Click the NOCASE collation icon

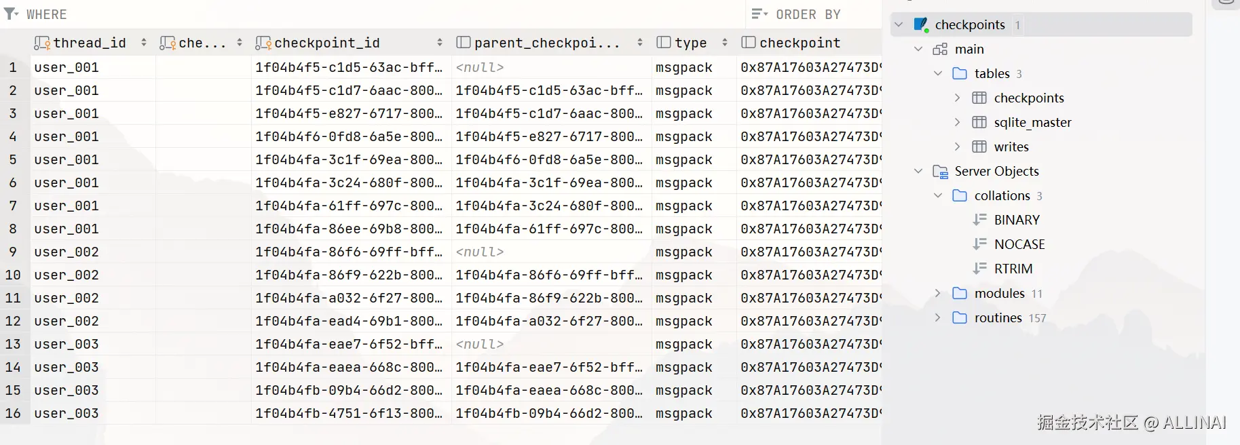[x=979, y=244]
